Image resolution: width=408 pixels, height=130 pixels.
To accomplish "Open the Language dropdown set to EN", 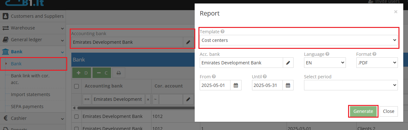I will (x=324, y=63).
